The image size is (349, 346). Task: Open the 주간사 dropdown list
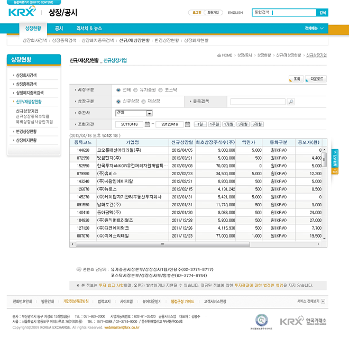(x=149, y=113)
